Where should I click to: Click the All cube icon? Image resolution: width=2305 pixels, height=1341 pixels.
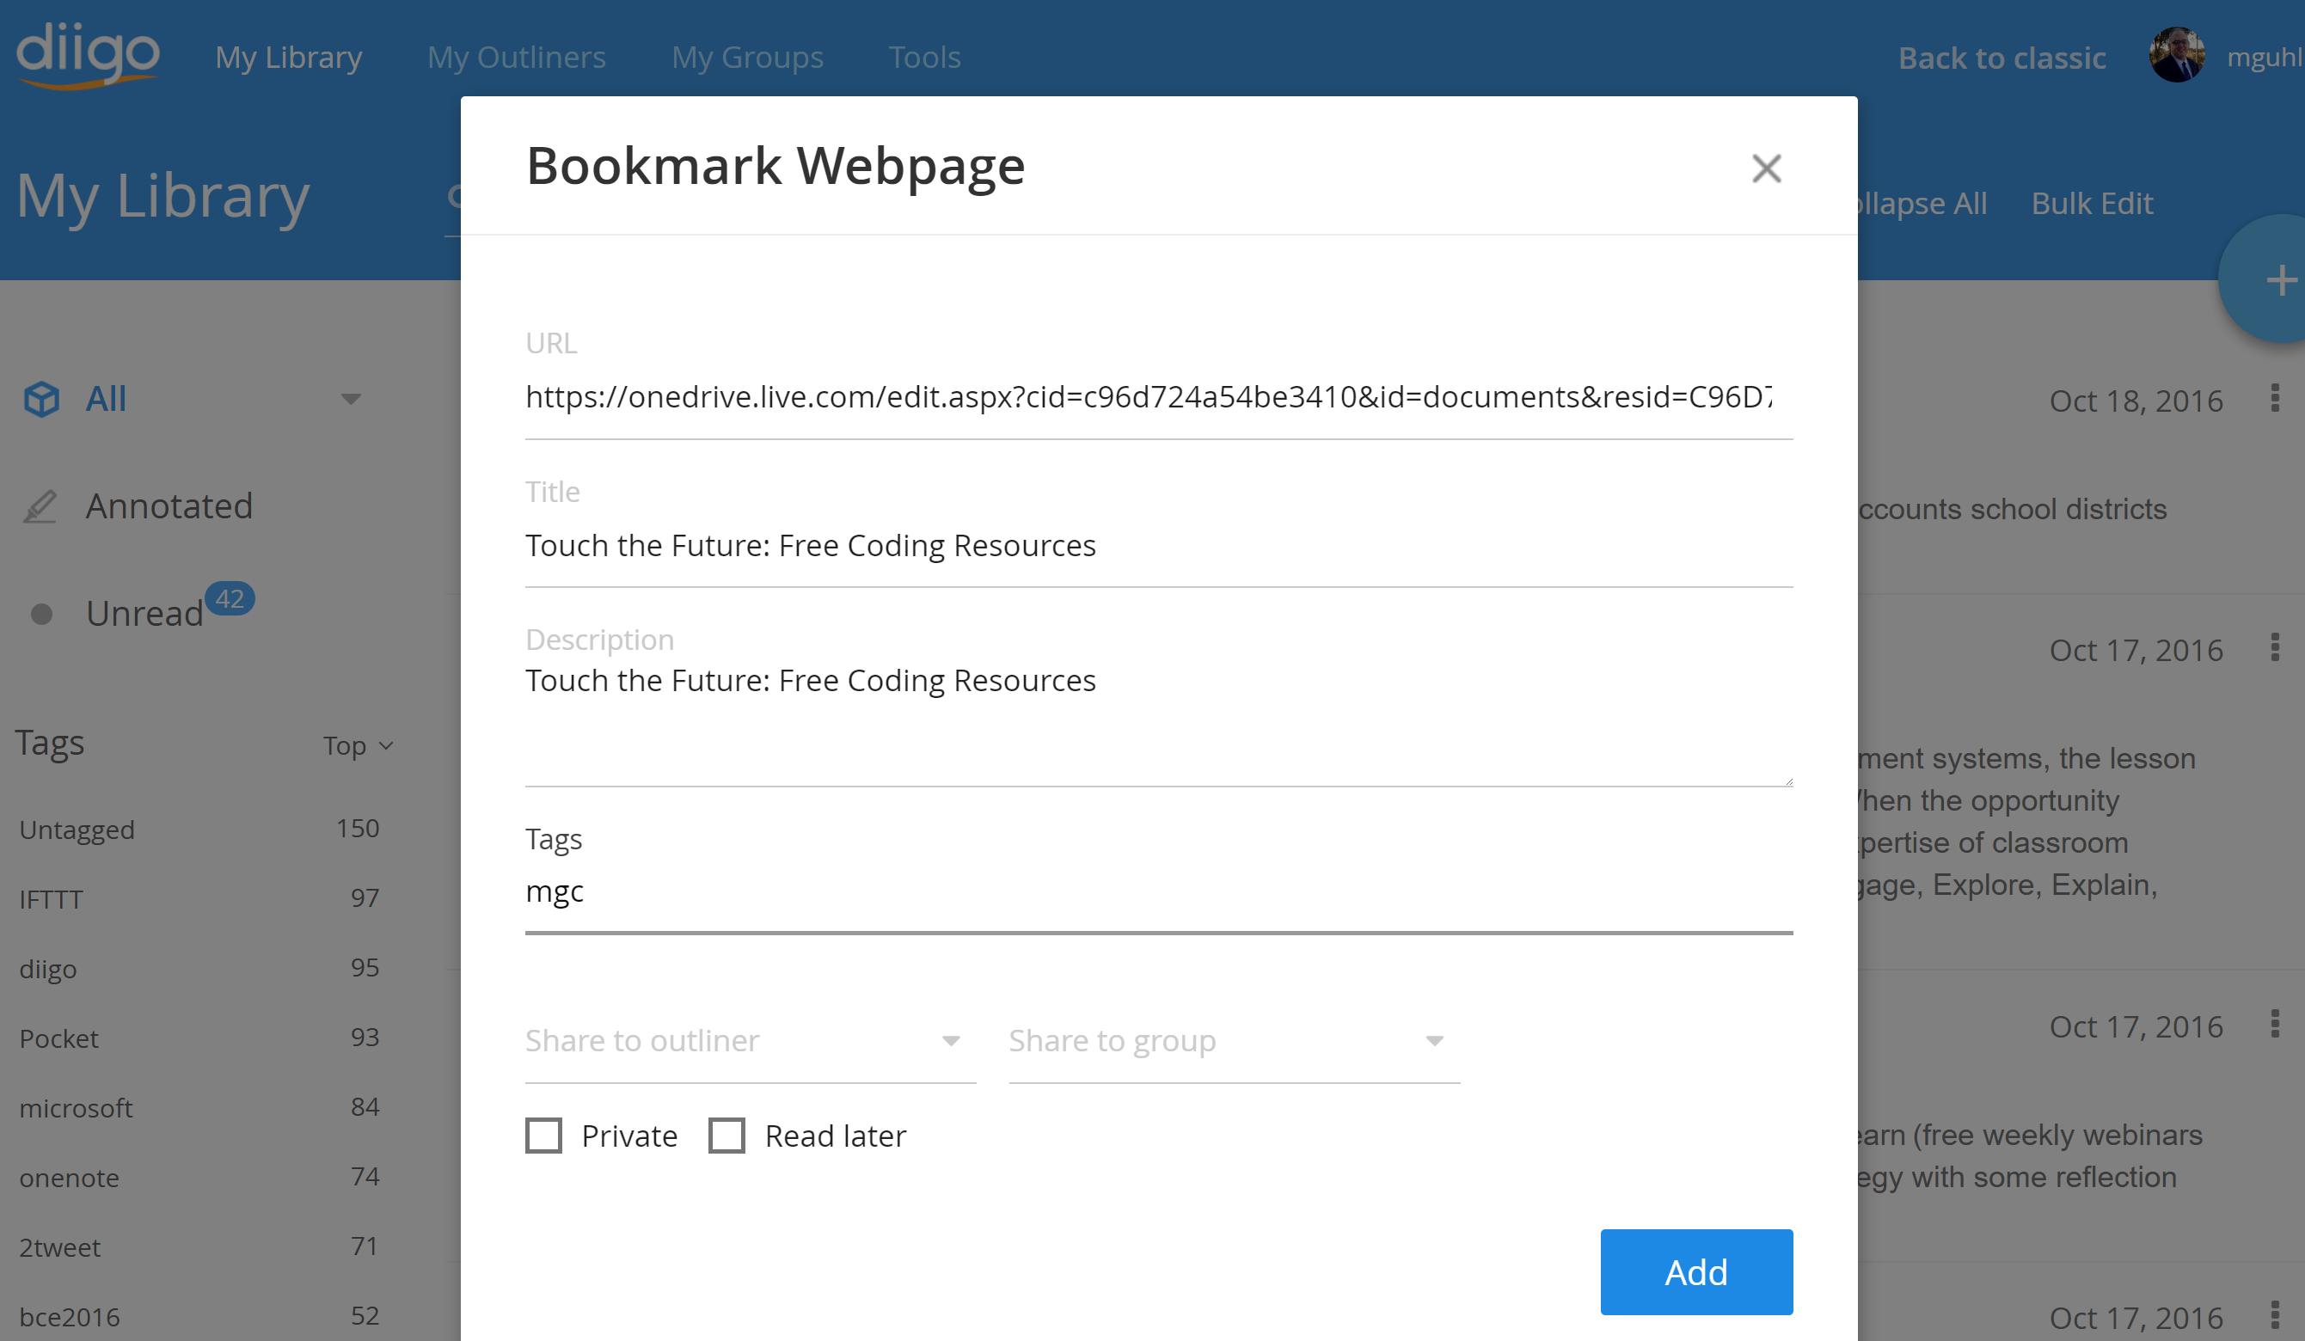[x=41, y=399]
